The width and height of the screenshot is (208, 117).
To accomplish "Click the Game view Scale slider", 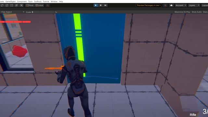I will [x=43, y=12].
